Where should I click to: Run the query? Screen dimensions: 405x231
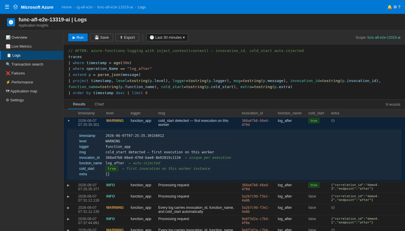point(78,37)
